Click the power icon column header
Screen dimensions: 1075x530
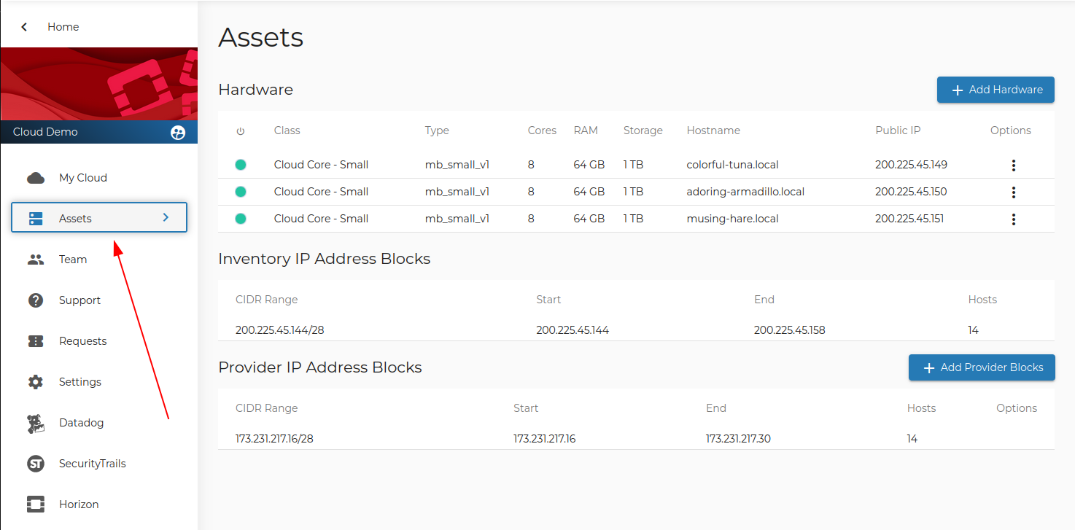click(241, 131)
